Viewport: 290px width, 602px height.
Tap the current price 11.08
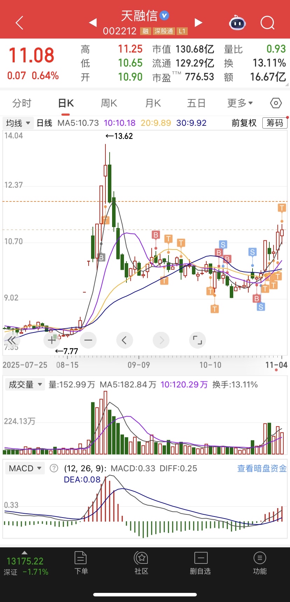tap(32, 55)
